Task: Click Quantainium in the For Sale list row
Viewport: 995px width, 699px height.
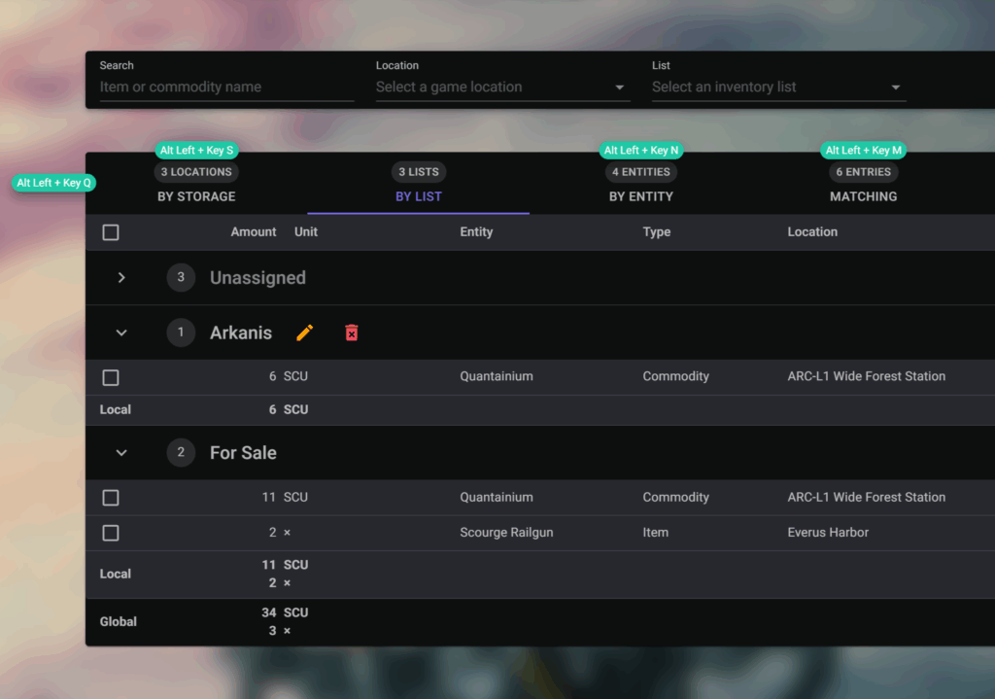Action: pos(497,497)
